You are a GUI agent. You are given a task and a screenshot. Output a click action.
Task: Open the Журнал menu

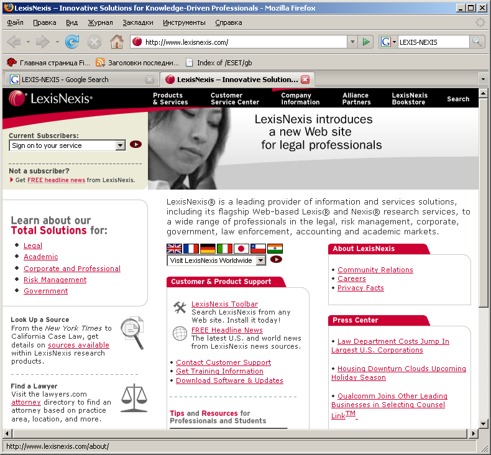pyautogui.click(x=100, y=22)
